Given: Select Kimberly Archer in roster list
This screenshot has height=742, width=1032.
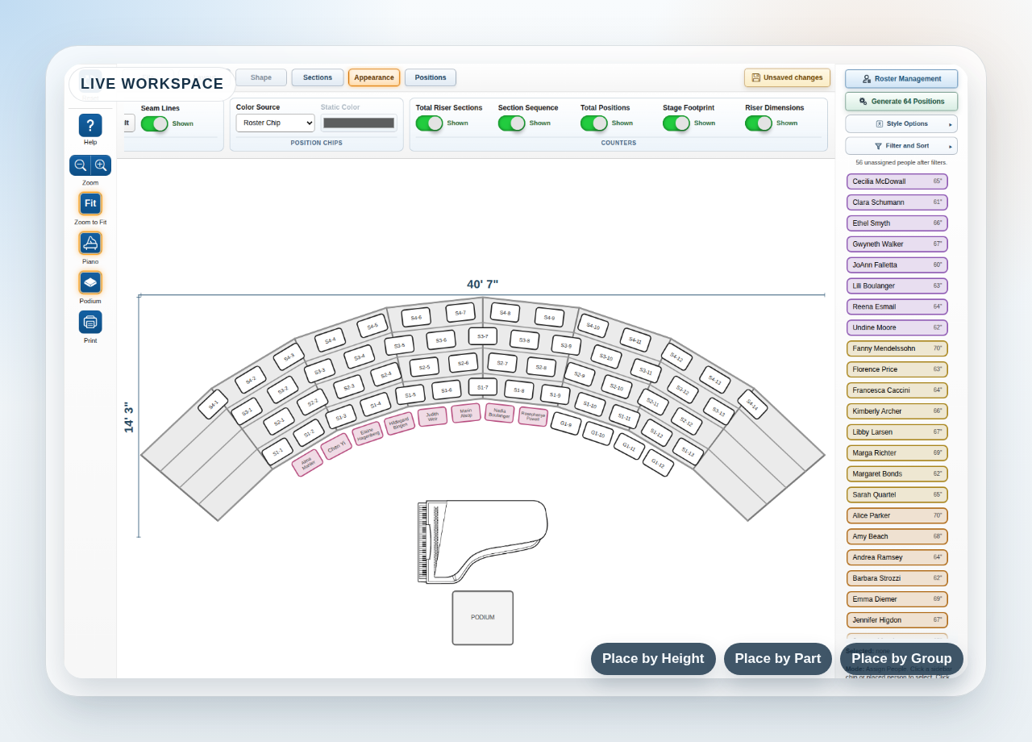Looking at the screenshot, I should 897,411.
